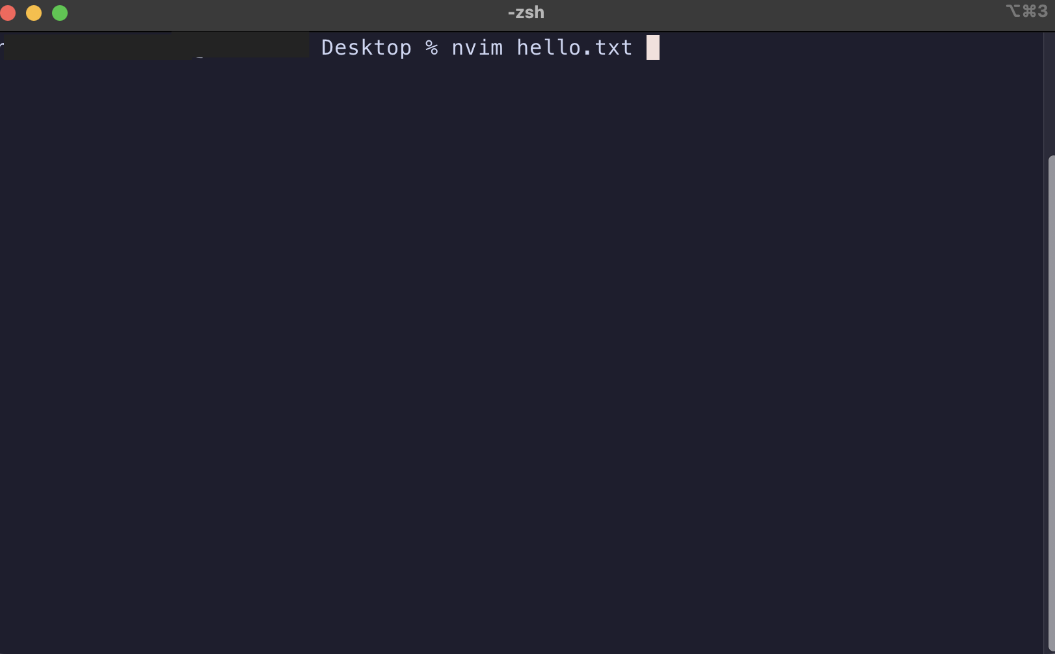Click the hello.txt filename argument
1055x654 pixels.
point(575,47)
